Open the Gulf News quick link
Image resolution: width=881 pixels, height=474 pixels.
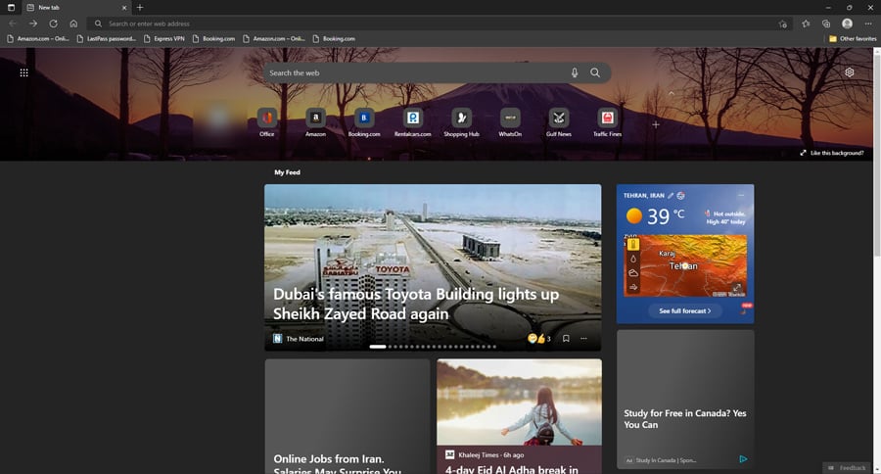coord(559,122)
